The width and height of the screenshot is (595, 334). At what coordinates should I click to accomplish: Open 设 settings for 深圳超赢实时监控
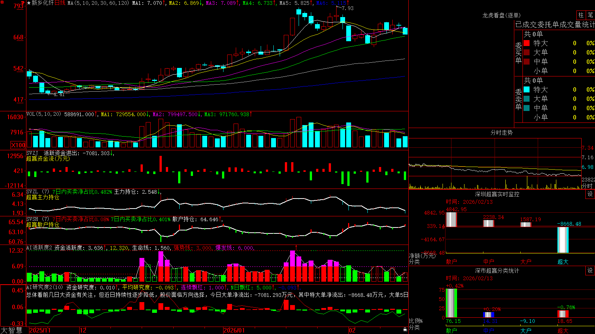(590, 194)
